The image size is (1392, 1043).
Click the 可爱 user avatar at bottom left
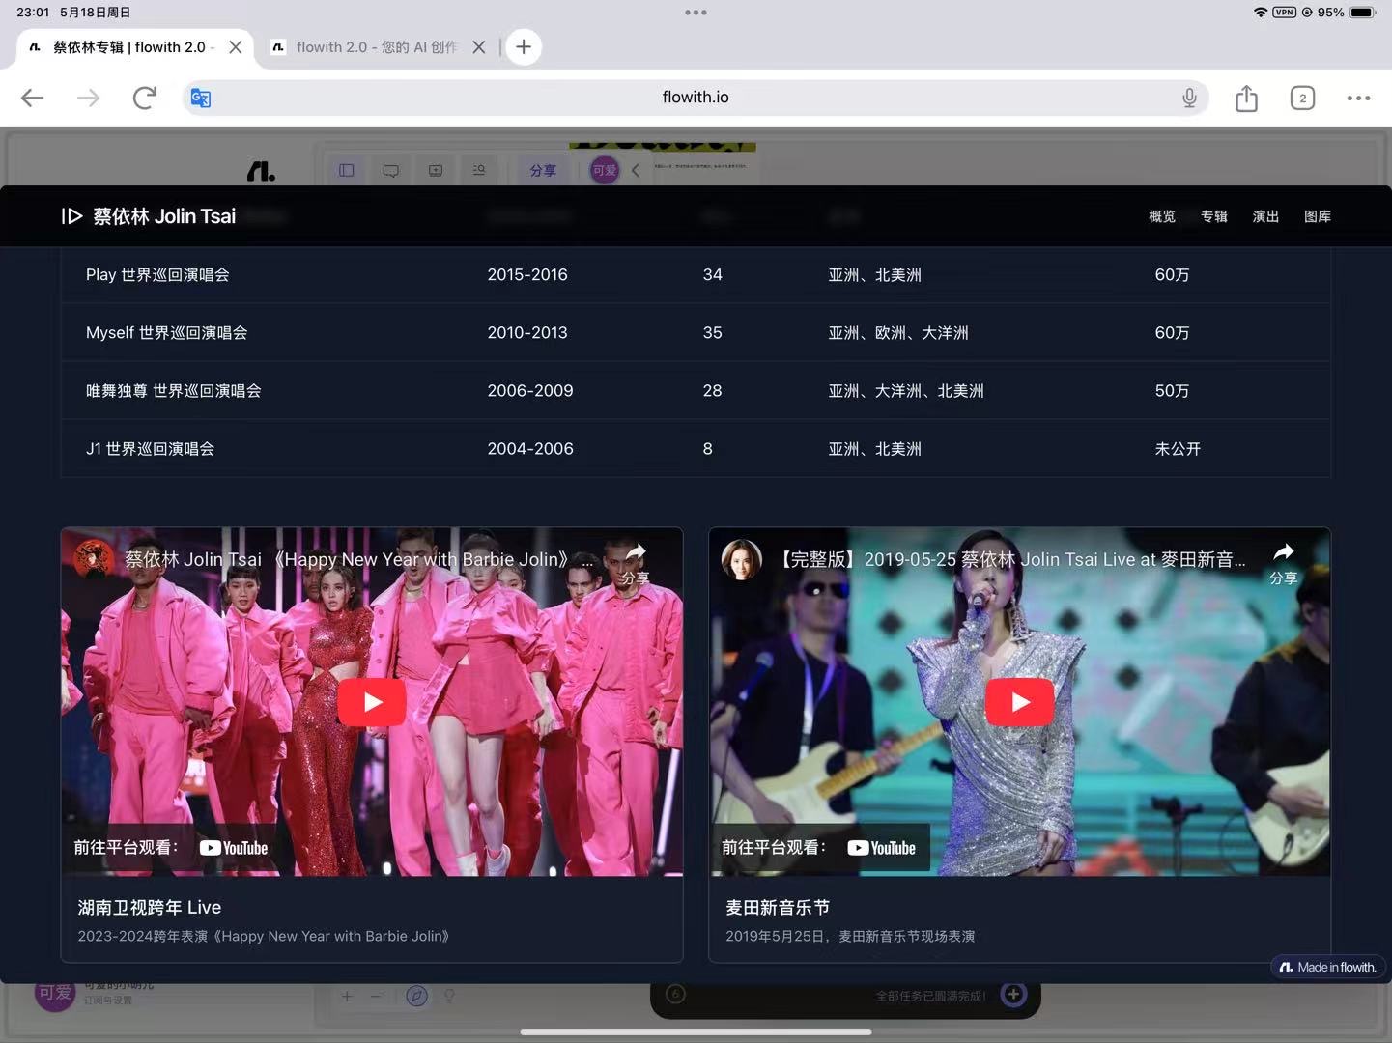click(x=54, y=994)
